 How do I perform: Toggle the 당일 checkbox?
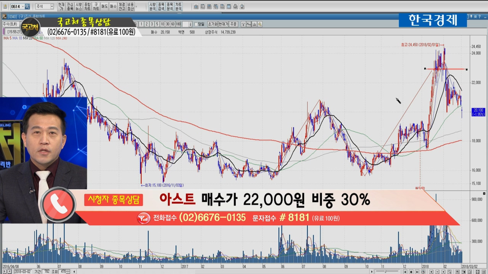pyautogui.click(x=196, y=24)
